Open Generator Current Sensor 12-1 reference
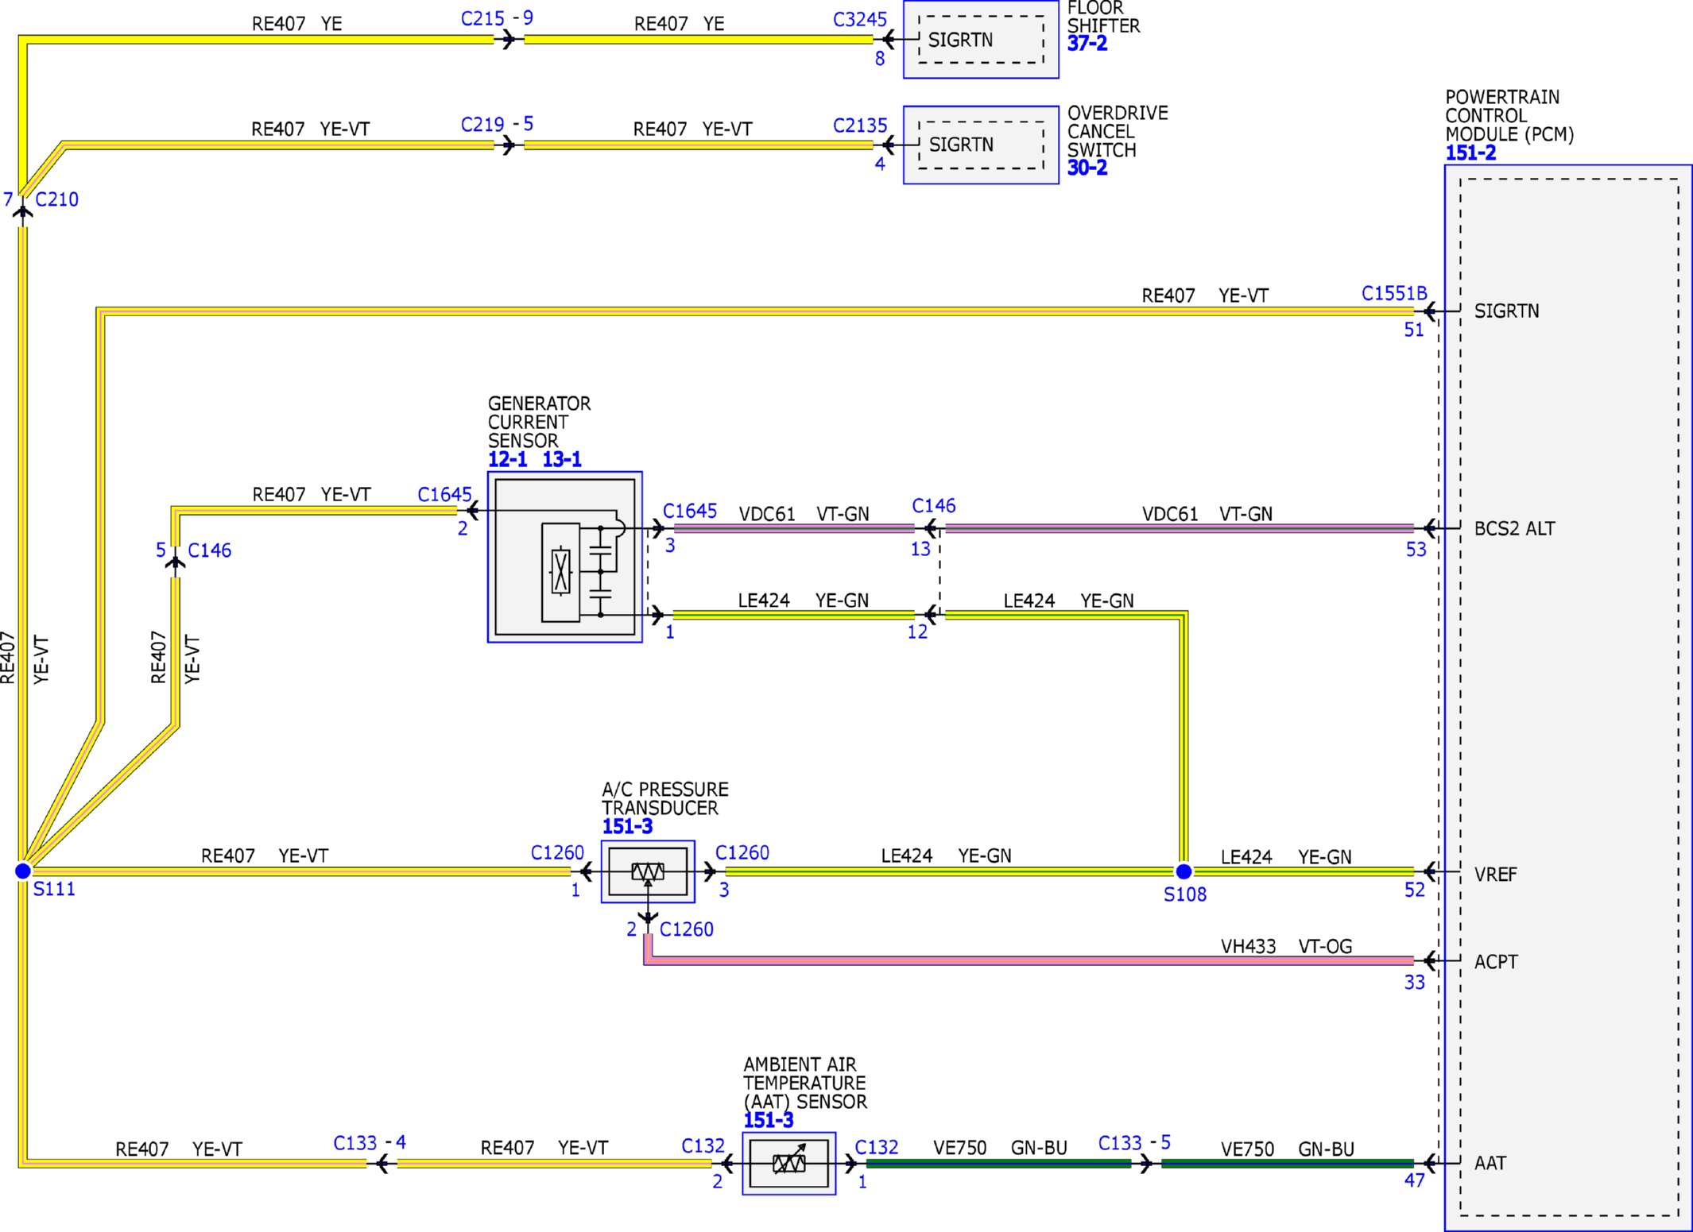 507,459
